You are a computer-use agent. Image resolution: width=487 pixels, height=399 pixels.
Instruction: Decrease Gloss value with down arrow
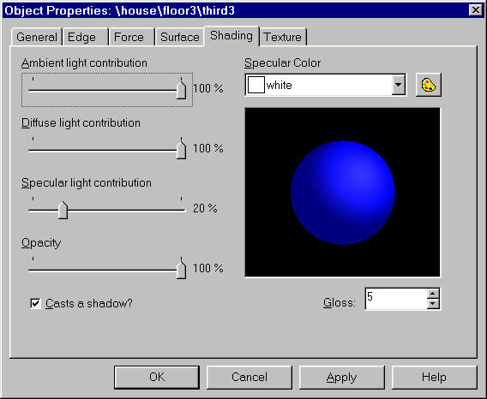coord(433,304)
